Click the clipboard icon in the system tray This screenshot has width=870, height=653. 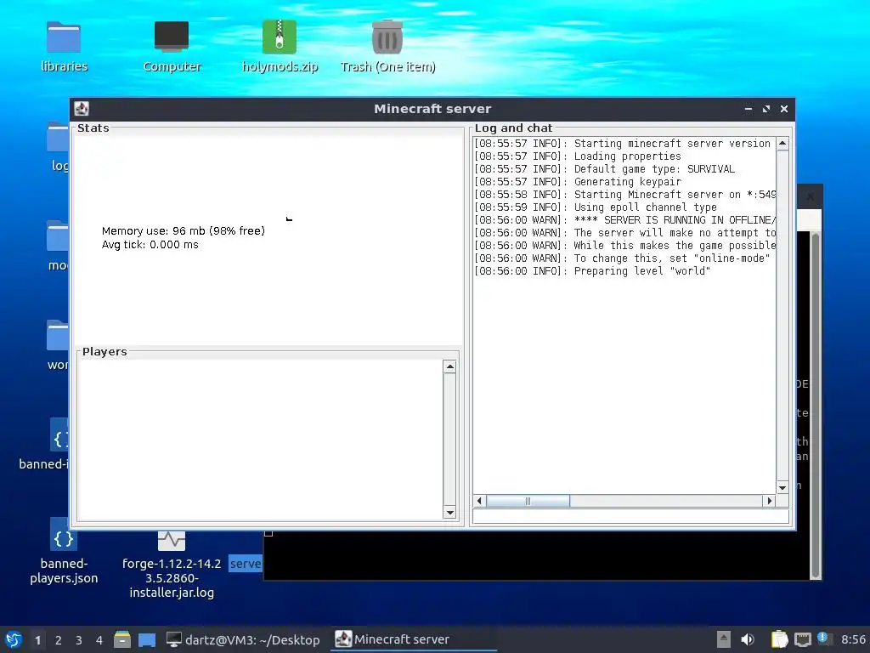coord(780,639)
